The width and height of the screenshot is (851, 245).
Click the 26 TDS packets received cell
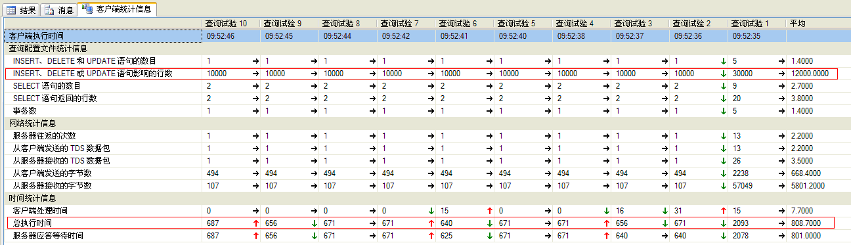[756, 161]
